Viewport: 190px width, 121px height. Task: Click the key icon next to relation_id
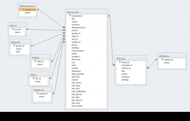[162, 60]
